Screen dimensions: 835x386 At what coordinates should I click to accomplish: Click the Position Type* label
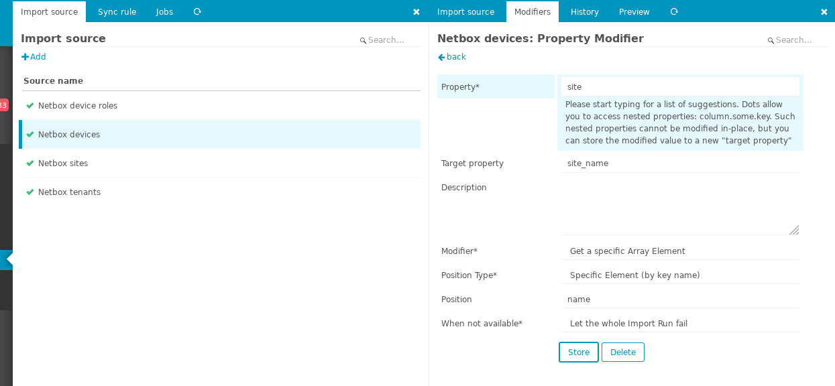469,275
